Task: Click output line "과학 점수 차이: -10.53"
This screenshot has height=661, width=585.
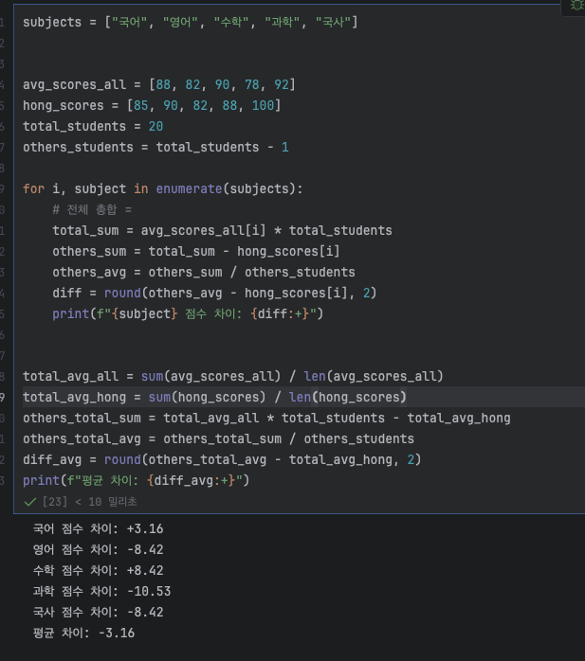Action: coord(101,591)
